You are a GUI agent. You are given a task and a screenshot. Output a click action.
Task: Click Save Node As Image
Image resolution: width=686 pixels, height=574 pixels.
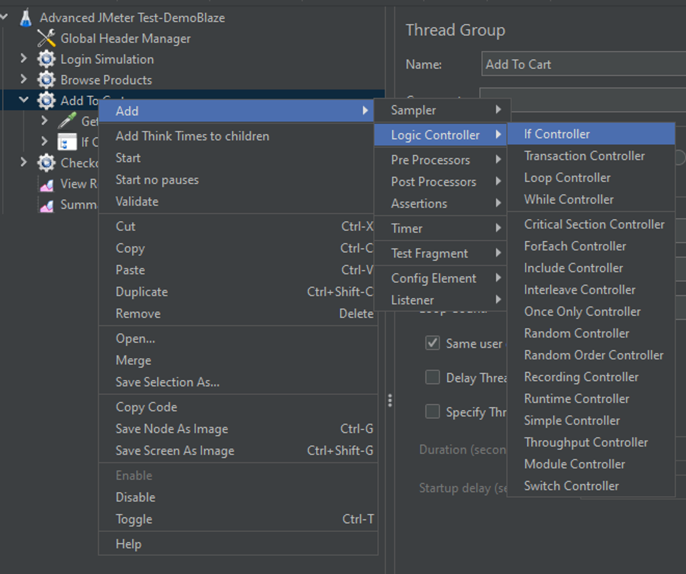[x=238, y=429]
